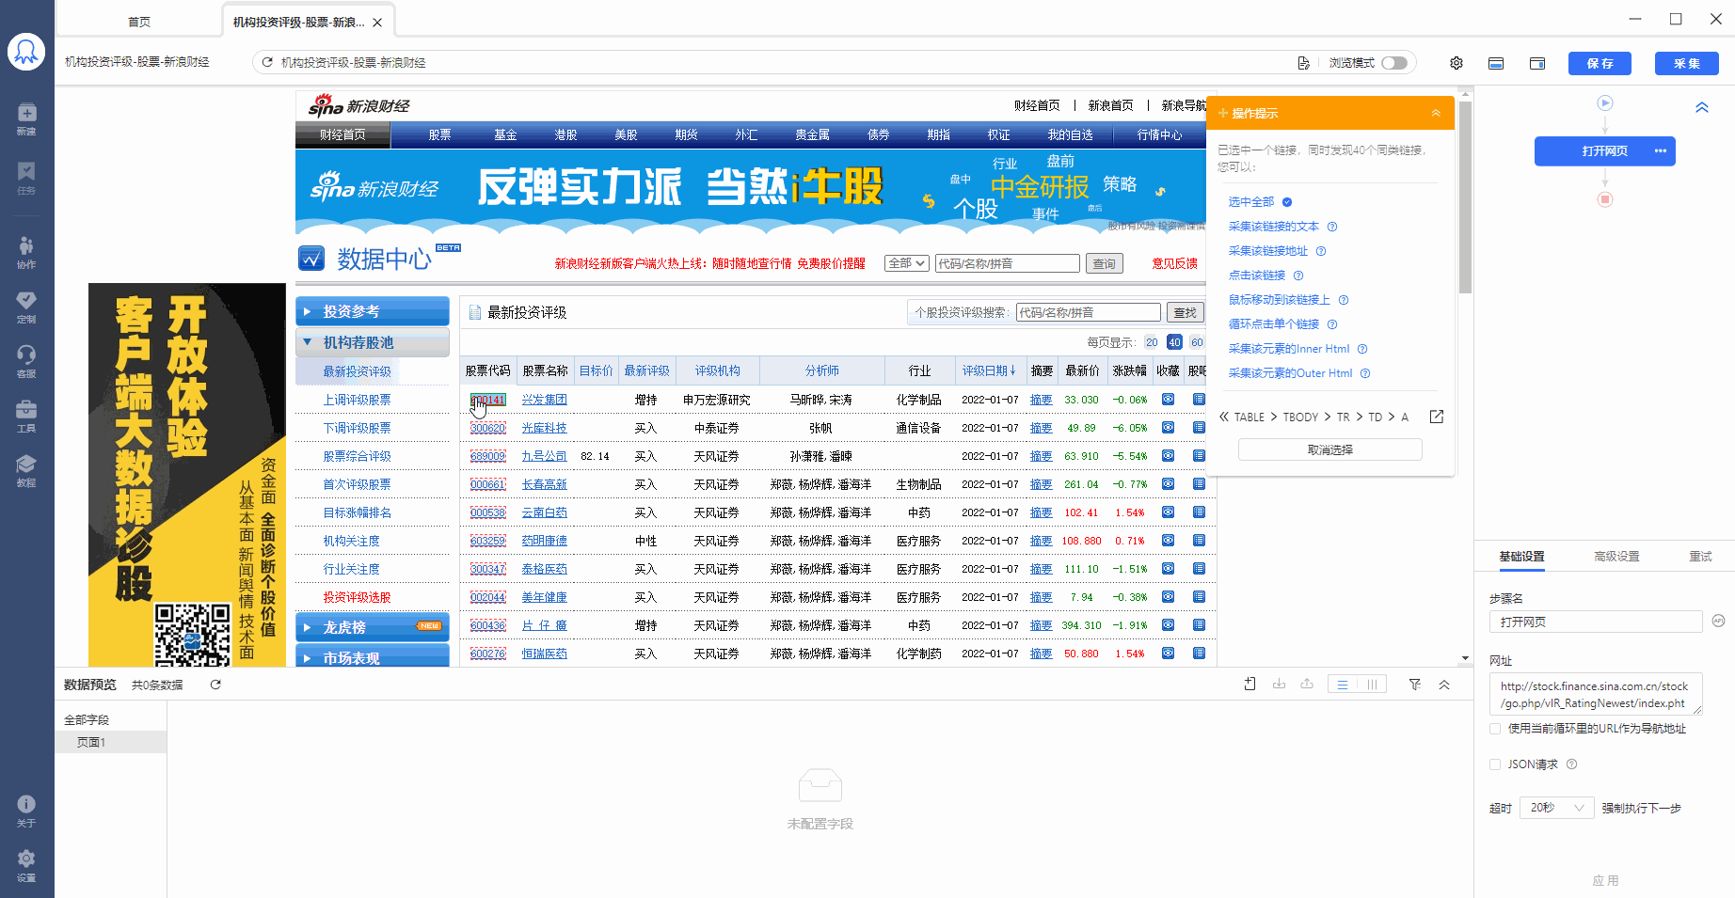Reload the page via address bar refresh icon
The image size is (1735, 898).
coord(267,62)
